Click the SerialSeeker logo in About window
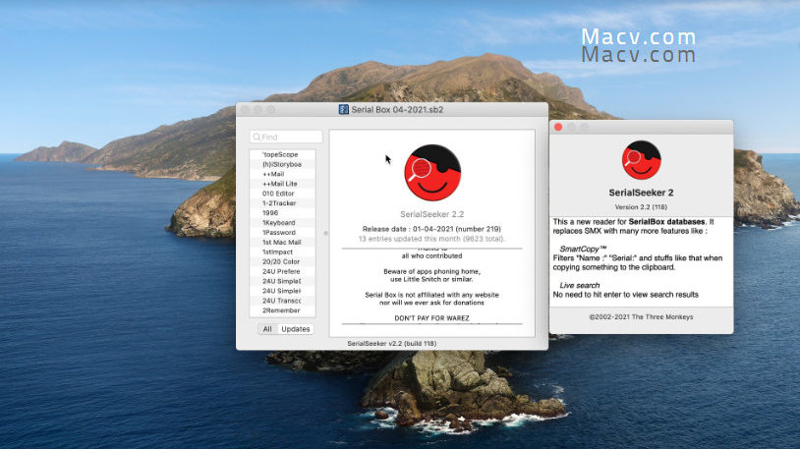This screenshot has width=800, height=449. pos(642,160)
